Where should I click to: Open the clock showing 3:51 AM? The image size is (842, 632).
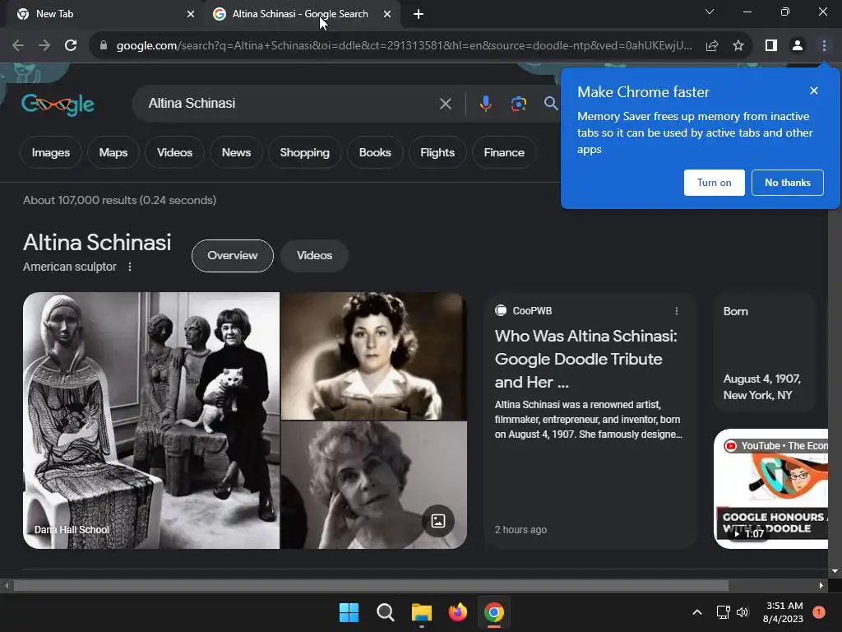(784, 612)
